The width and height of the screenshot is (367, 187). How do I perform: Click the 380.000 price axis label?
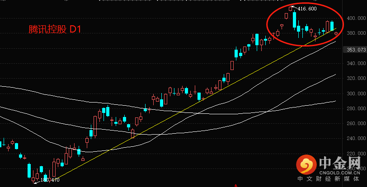(x=356, y=33)
